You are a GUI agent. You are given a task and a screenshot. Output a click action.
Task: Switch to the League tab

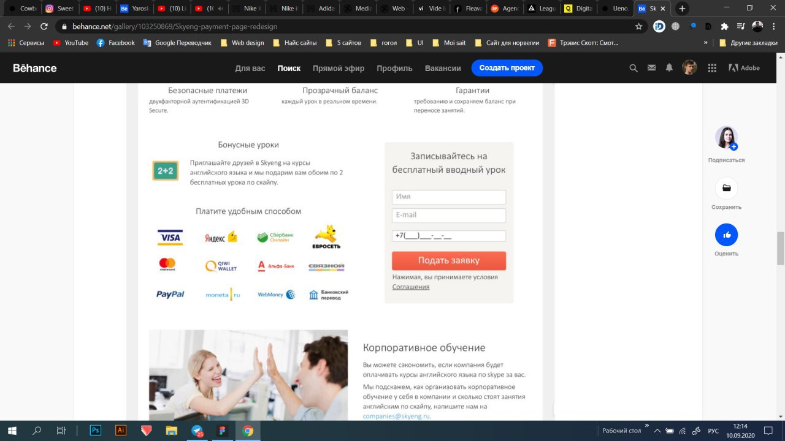[543, 9]
